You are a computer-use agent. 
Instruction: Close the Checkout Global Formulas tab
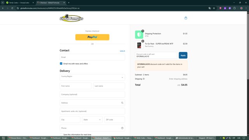point(64,3)
